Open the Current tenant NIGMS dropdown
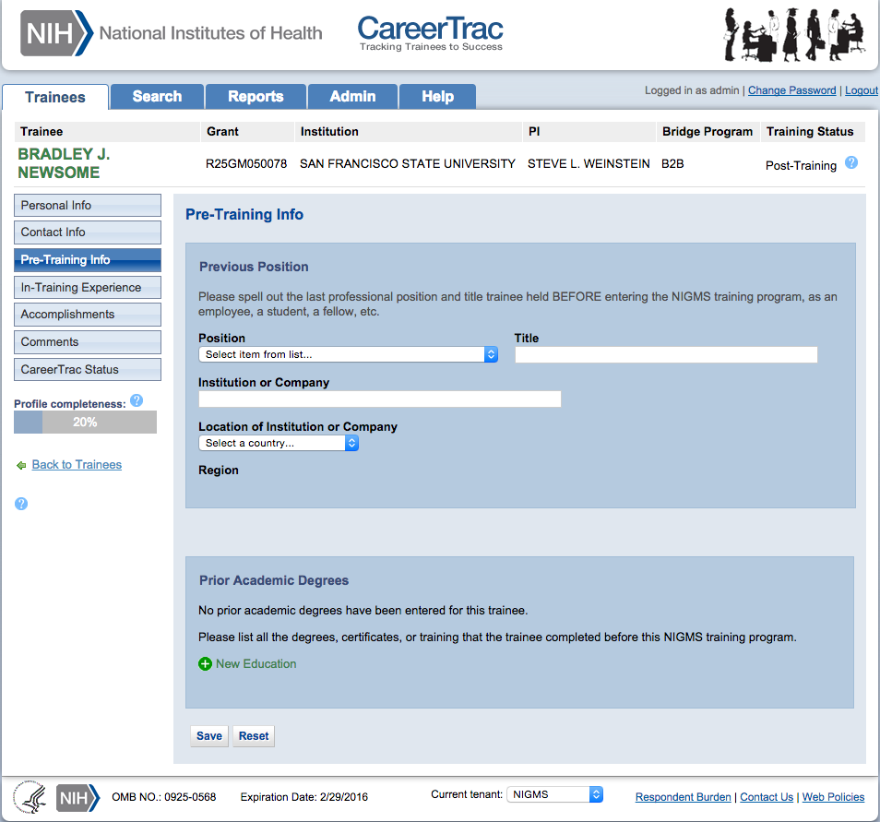 coord(554,794)
